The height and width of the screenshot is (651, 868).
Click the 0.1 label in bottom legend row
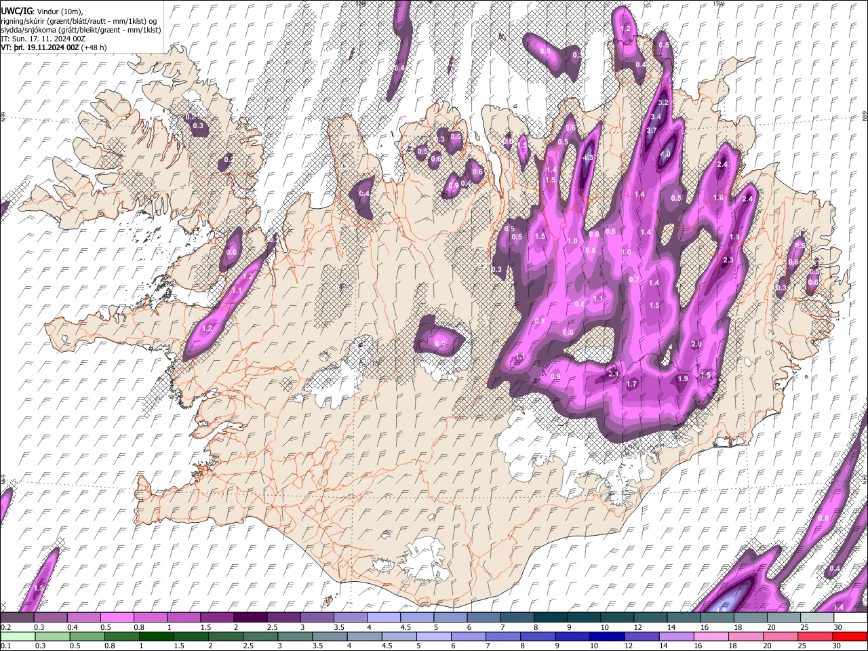pyautogui.click(x=5, y=646)
